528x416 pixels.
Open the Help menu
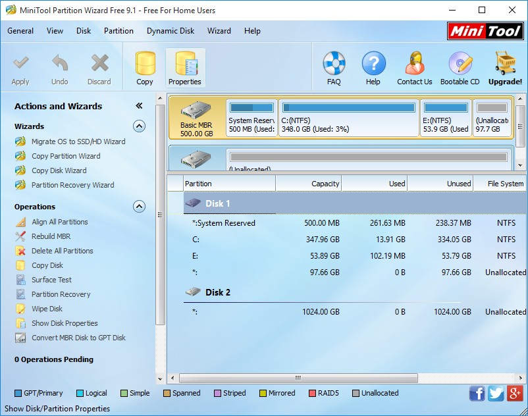click(x=252, y=31)
